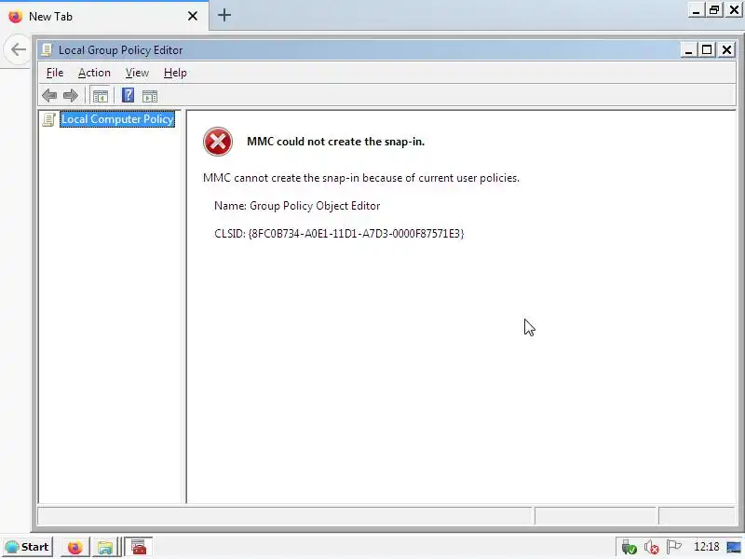Click "Name: Group Policy Object Editor" text
Image resolution: width=745 pixels, height=559 pixels.
pos(297,206)
